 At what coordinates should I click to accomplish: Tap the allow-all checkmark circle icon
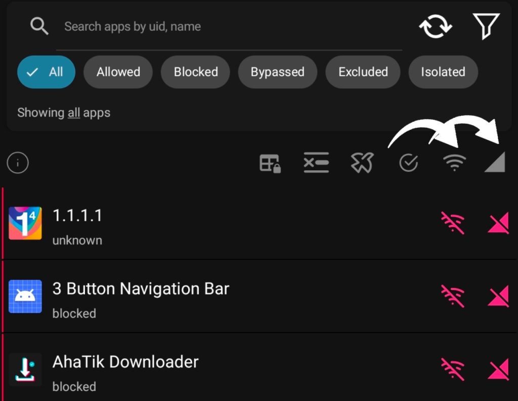[408, 163]
